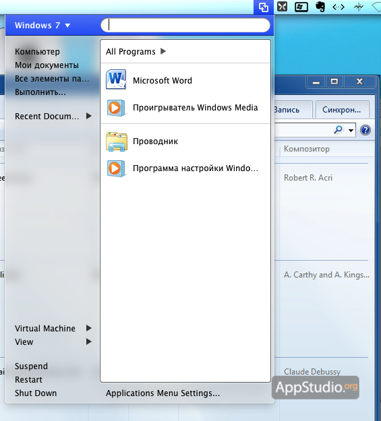Screen dimensions: 381x421
Task: Suspend the virtual machine
Action: (x=31, y=366)
